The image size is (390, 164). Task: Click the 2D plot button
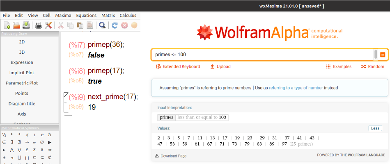[x=22, y=42]
